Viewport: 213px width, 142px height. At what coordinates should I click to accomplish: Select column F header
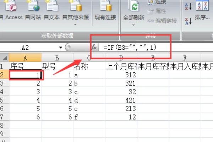coord(185,58)
